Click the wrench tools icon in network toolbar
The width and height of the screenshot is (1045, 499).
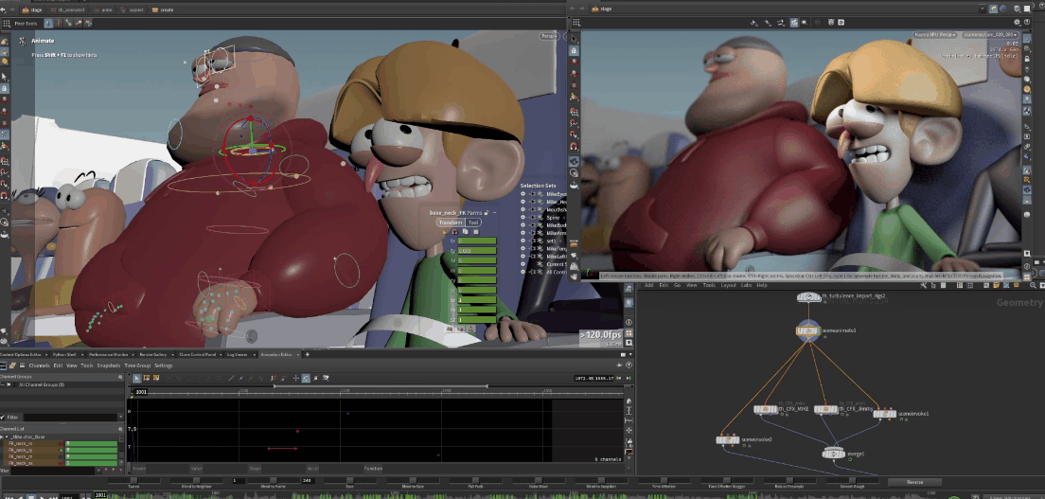pos(925,285)
